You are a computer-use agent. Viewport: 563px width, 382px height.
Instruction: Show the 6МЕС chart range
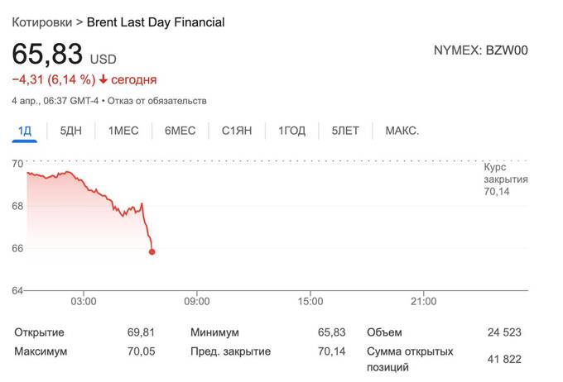pyautogui.click(x=180, y=131)
